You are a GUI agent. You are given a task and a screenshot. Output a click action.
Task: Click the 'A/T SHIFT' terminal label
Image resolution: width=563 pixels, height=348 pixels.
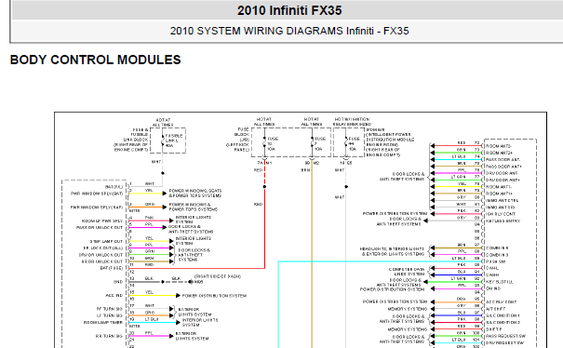click(x=495, y=309)
